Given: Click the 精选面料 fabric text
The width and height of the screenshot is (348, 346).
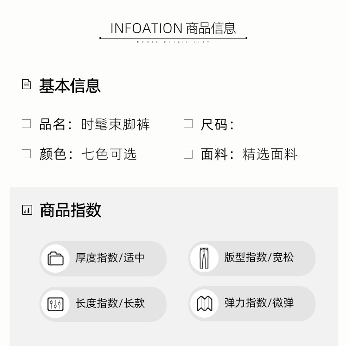Looking at the screenshot, I should [270, 154].
